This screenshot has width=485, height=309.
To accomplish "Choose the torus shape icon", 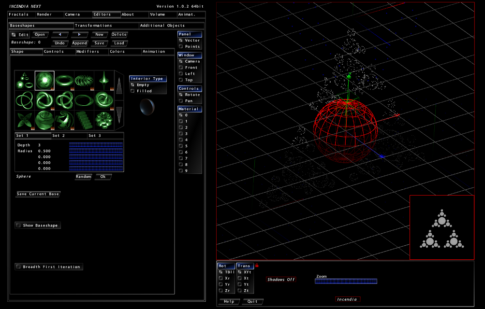I will click(x=64, y=80).
